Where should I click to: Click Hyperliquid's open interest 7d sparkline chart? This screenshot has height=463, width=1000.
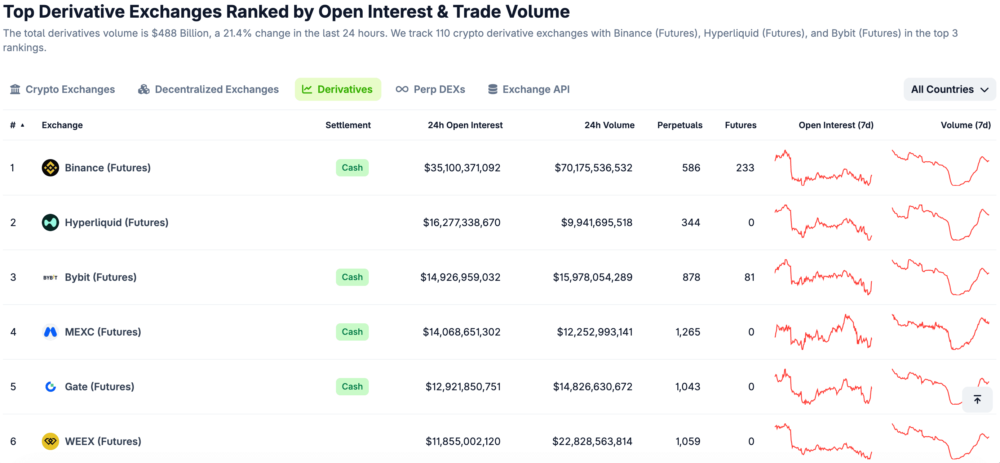[823, 222]
